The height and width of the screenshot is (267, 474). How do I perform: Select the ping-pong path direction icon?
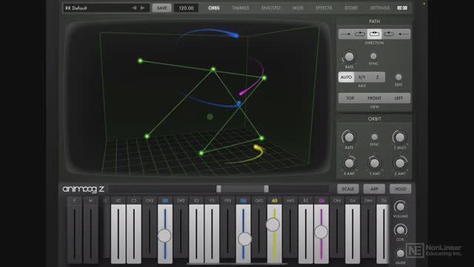pyautogui.click(x=374, y=34)
